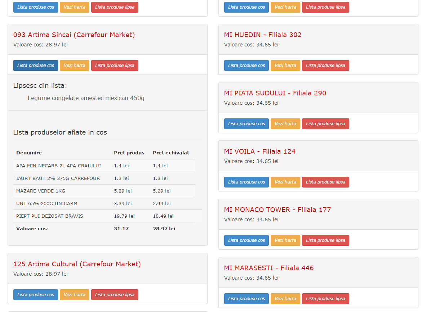Show missing products for MI MONACO TOWER
Image resolution: width=422 pixels, height=312 pixels.
[x=325, y=240]
